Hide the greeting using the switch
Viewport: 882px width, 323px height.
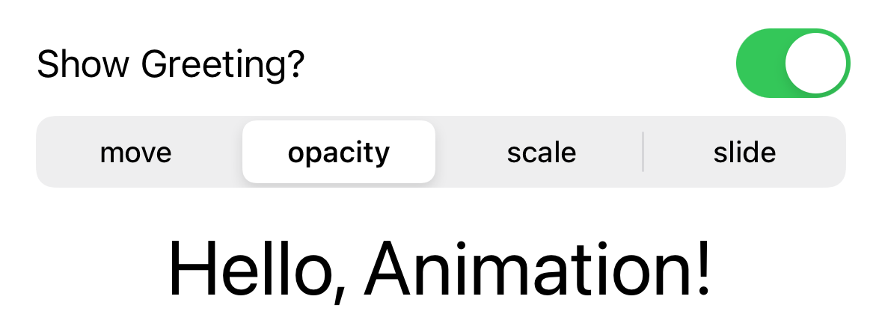(793, 63)
